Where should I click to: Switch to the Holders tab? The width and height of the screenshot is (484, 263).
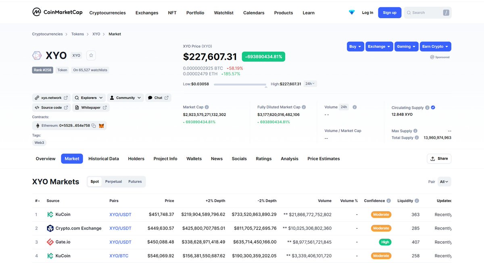[x=136, y=159]
